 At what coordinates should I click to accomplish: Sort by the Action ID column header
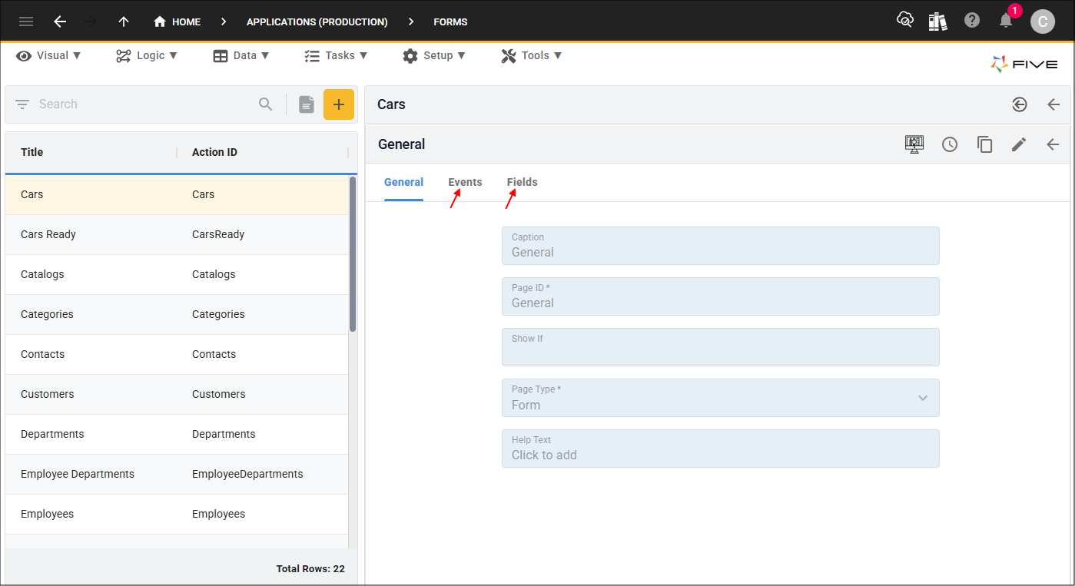[214, 152]
